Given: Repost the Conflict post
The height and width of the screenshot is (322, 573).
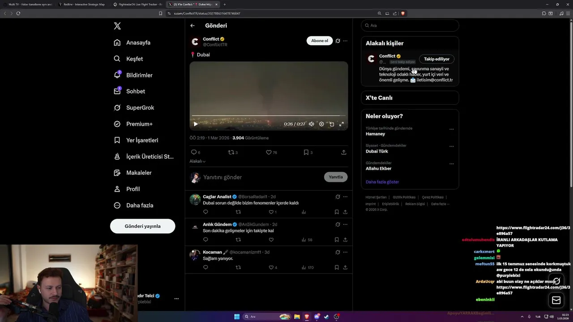Looking at the screenshot, I should tap(233, 152).
